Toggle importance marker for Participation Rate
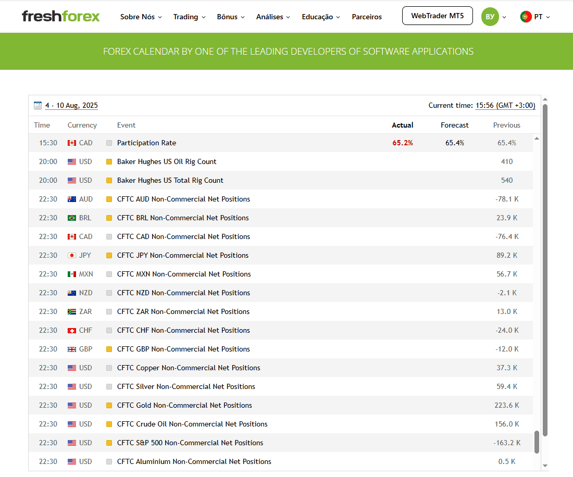This screenshot has height=477, width=573. (109, 143)
